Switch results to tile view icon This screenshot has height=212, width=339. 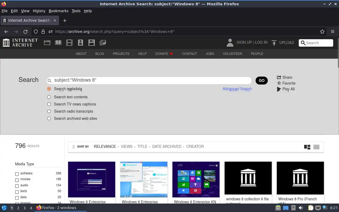(x=307, y=147)
